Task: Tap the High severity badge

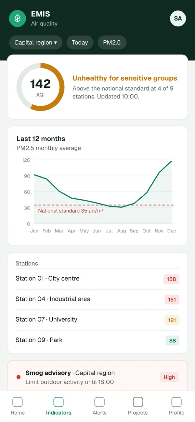Action: point(169,377)
